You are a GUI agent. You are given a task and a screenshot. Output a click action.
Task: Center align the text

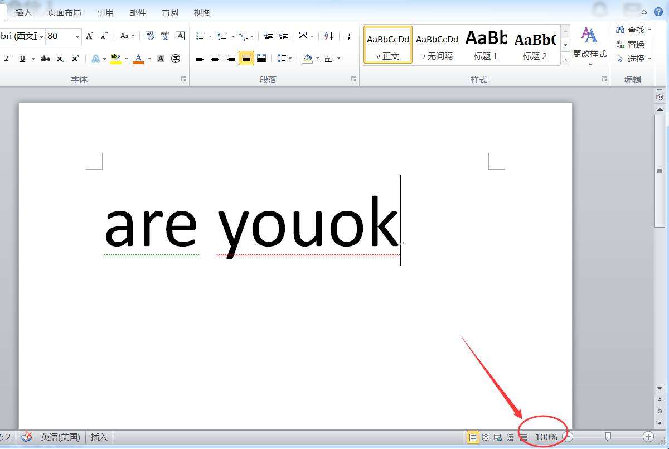[x=215, y=58]
